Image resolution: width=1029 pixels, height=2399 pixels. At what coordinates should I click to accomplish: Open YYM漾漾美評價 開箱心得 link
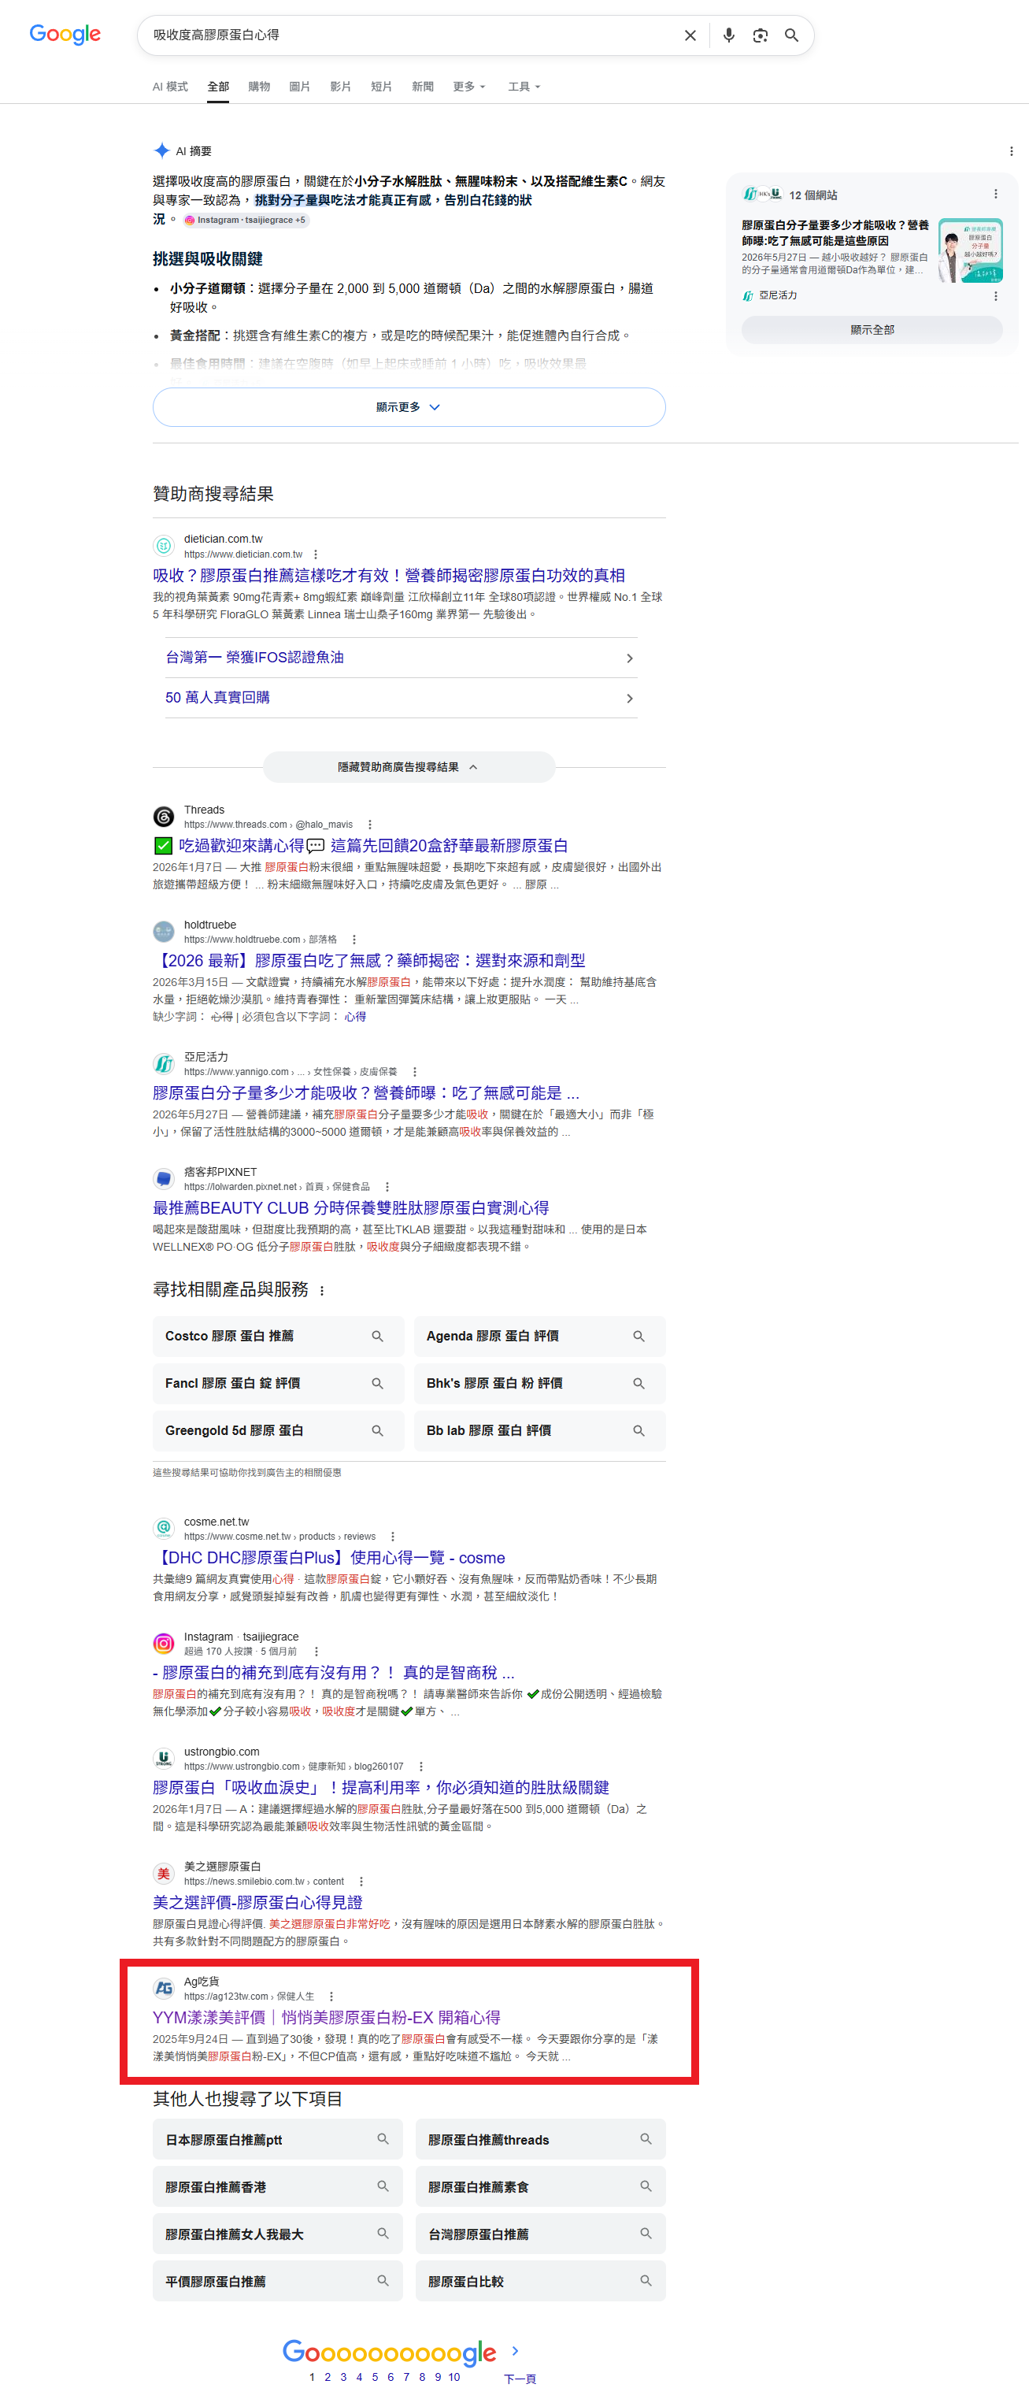[x=327, y=2017]
